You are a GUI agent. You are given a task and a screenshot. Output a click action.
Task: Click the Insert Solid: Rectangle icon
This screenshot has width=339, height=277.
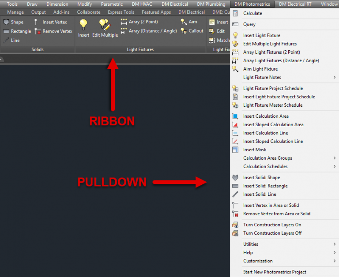click(x=235, y=186)
